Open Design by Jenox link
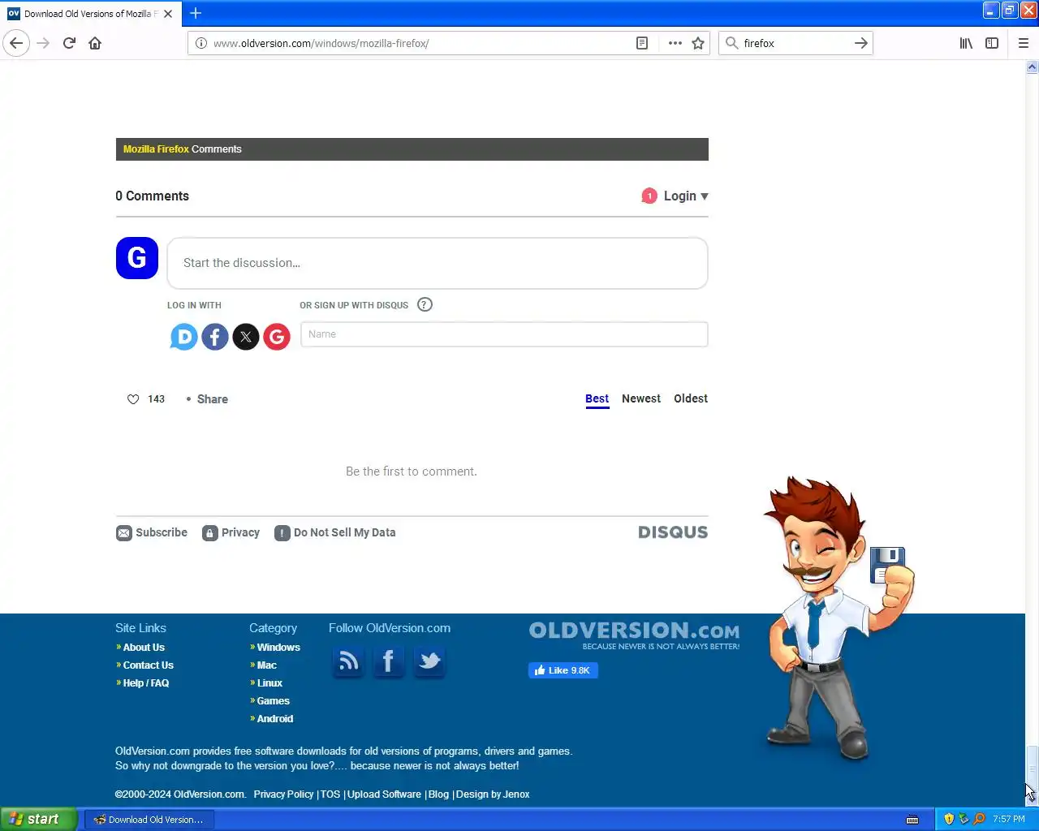The width and height of the screenshot is (1039, 831). pos(493,794)
